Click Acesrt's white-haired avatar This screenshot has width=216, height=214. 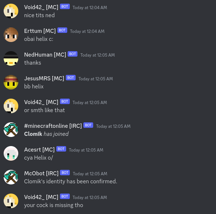pyautogui.click(x=11, y=153)
